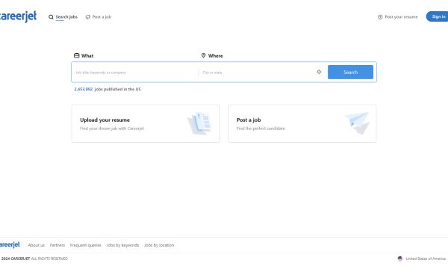Focus the City or state input field
Screen dimensions: 448x269
point(257,72)
